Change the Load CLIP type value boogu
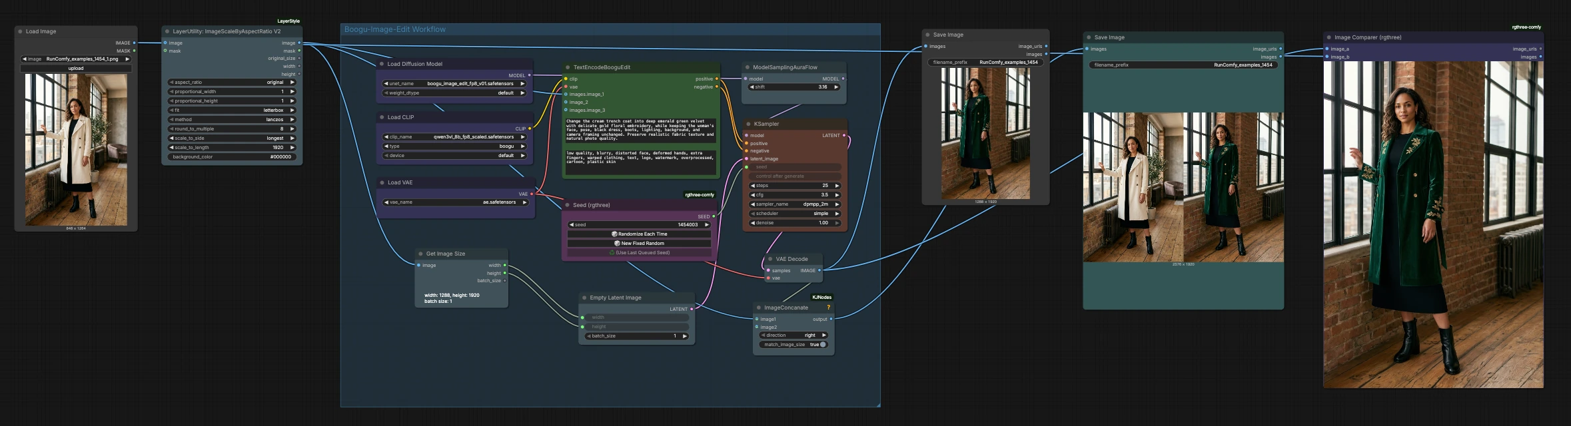This screenshot has width=1571, height=426. pyautogui.click(x=454, y=146)
